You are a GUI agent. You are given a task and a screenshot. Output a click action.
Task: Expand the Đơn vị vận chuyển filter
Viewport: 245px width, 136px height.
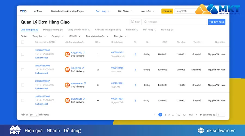point(97,36)
